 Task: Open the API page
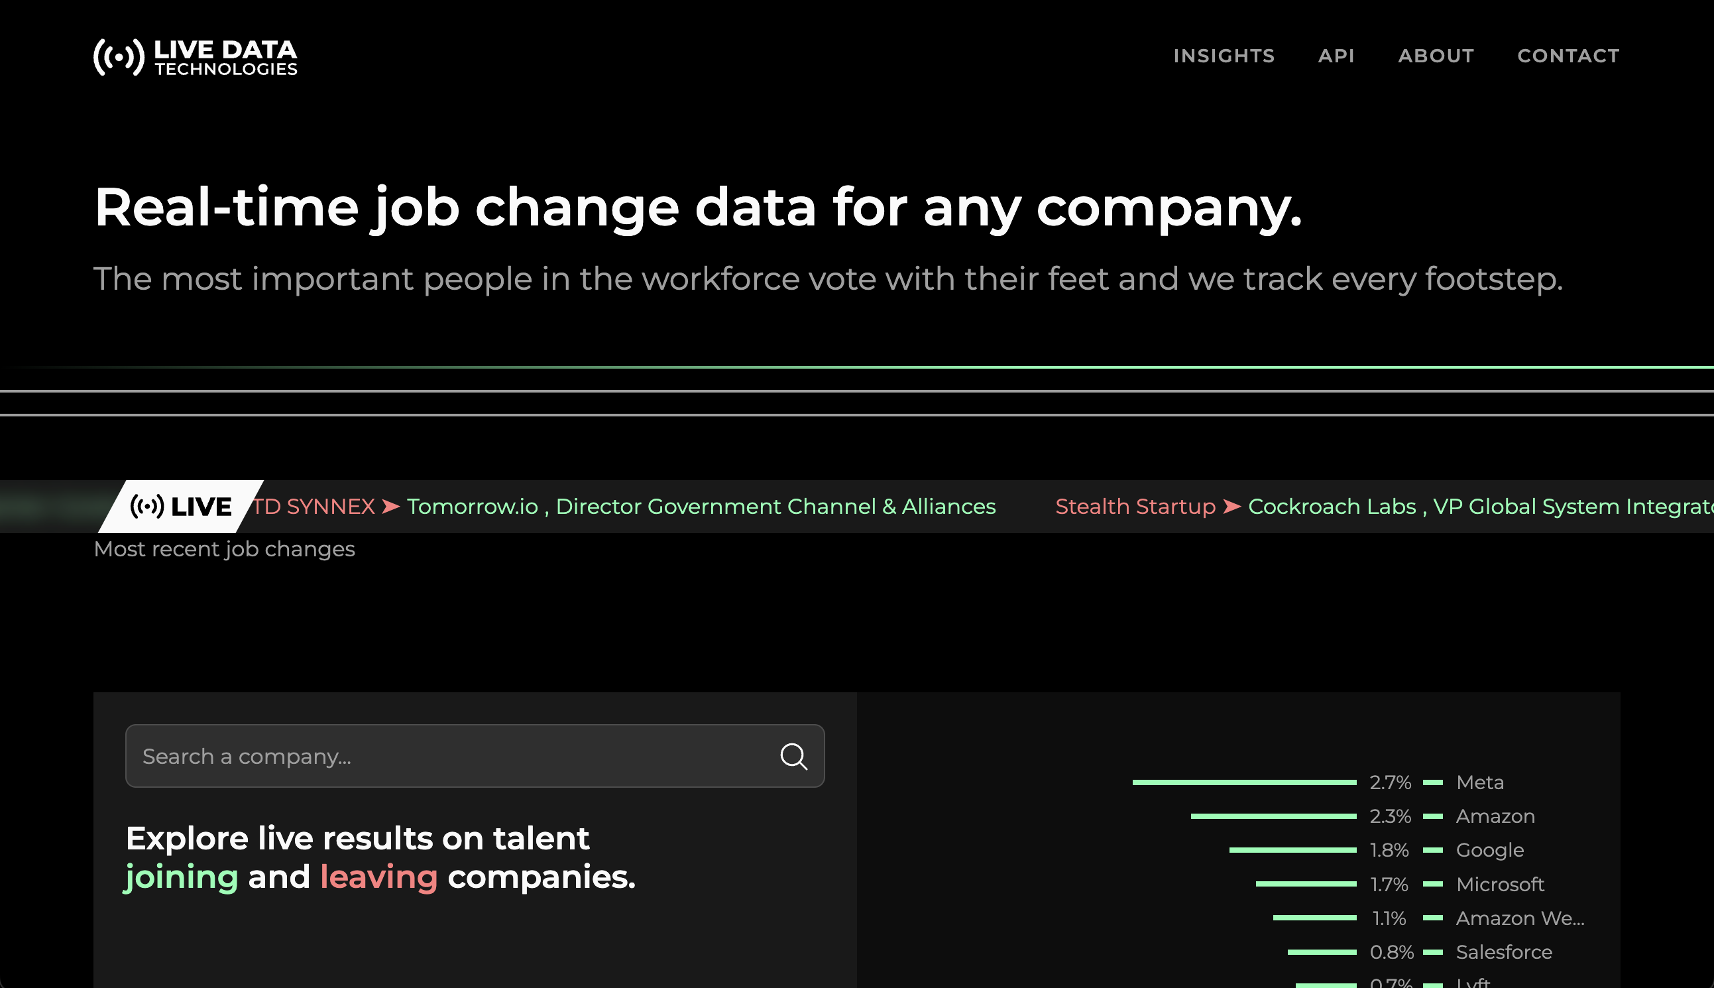pyautogui.click(x=1336, y=56)
